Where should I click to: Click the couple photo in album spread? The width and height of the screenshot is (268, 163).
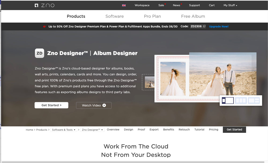coord(223,74)
